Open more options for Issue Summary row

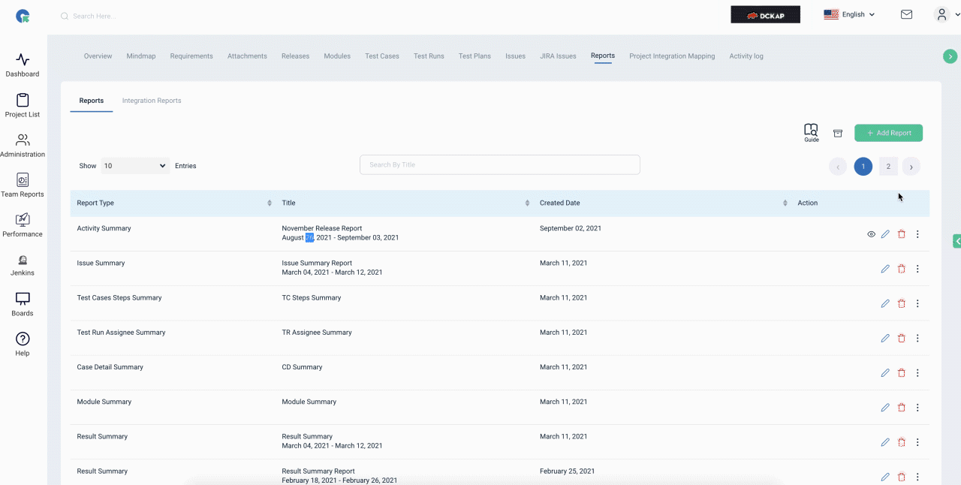(917, 269)
